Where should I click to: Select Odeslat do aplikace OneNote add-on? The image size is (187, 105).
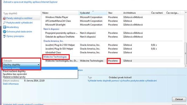tap(60, 37)
